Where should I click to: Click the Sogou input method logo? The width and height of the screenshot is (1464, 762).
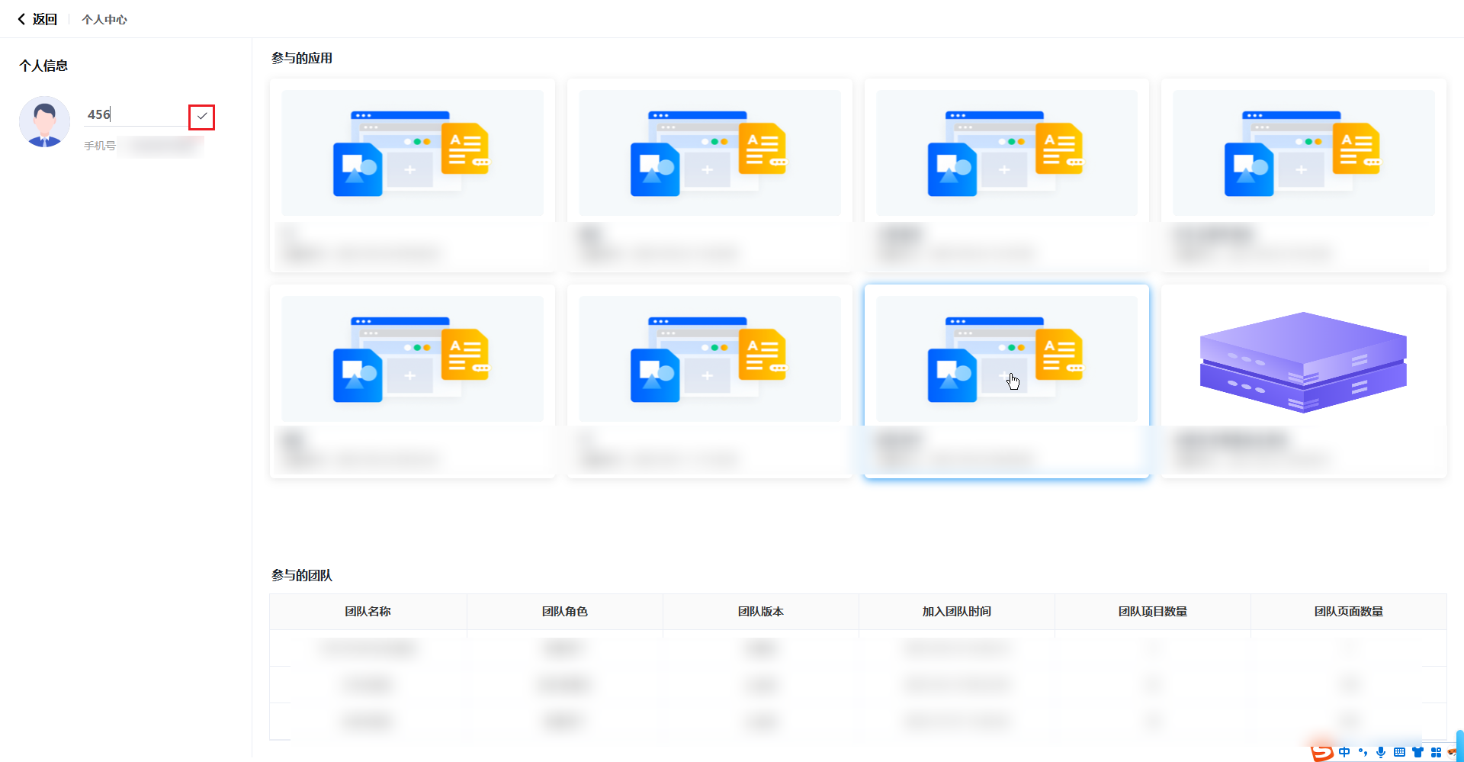(x=1321, y=753)
